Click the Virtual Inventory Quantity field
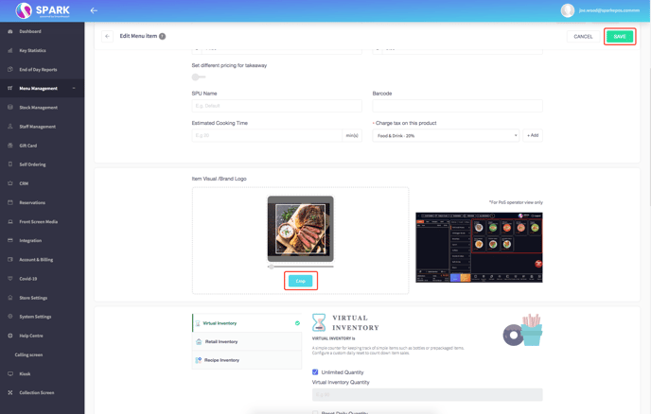This screenshot has height=414, width=651. 428,394
